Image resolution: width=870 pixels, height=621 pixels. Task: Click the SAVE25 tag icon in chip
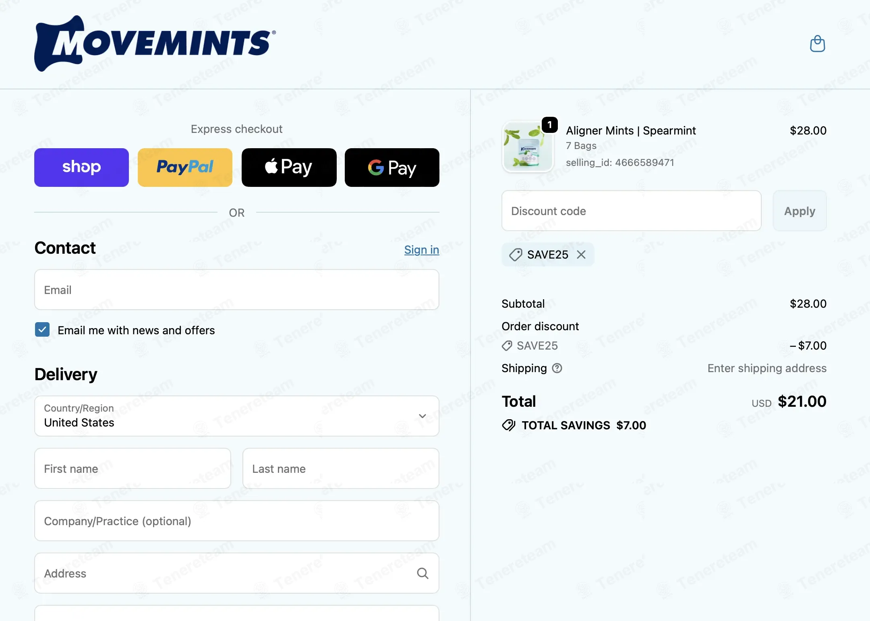[x=515, y=255]
